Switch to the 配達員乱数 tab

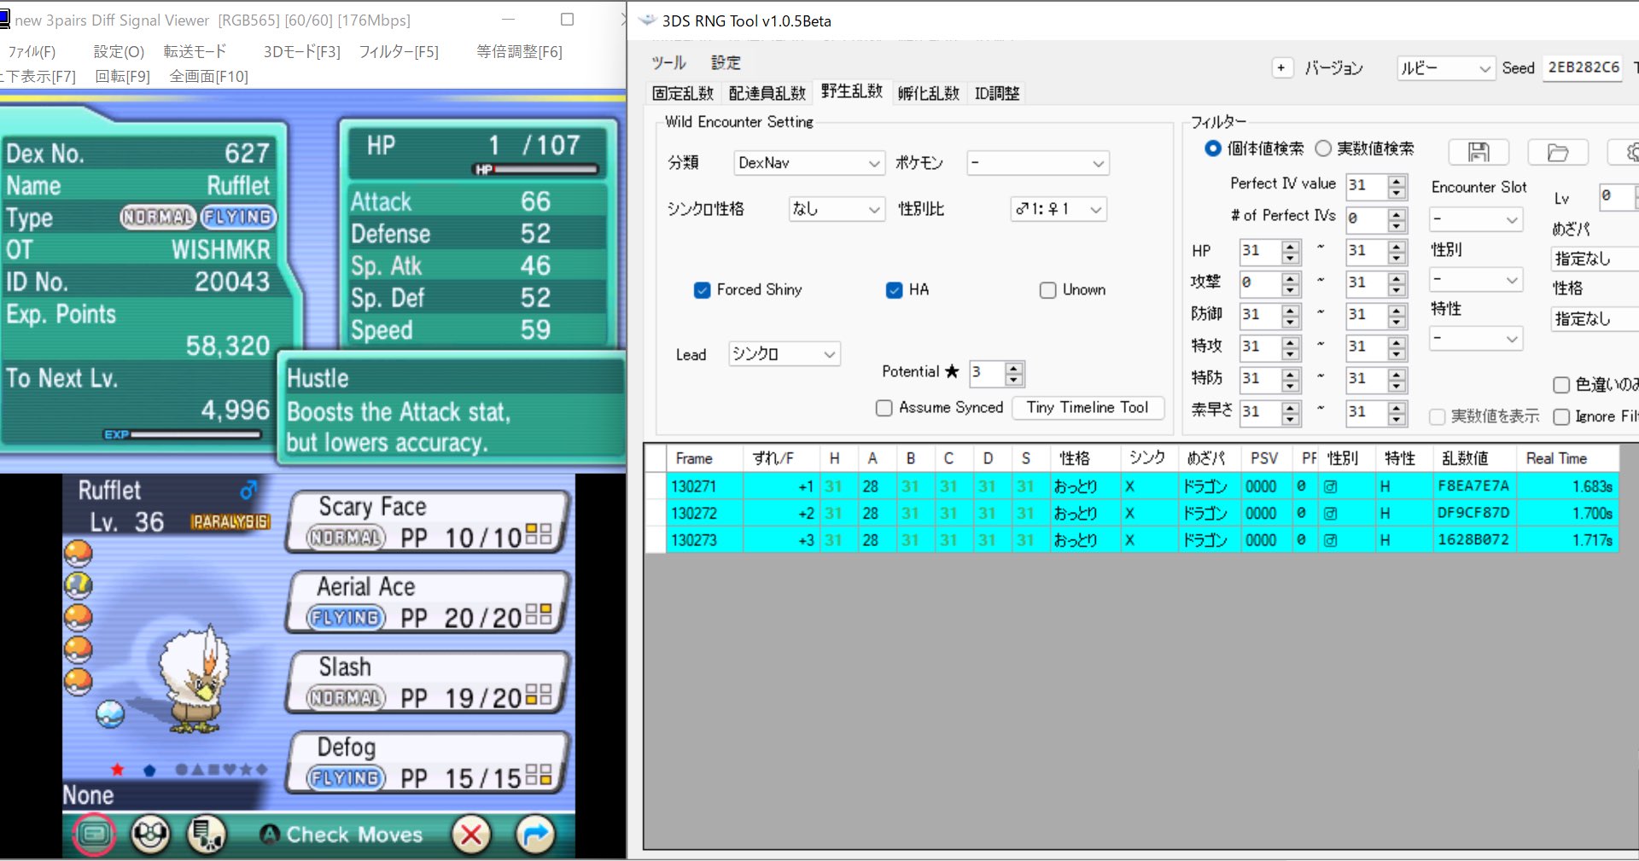(767, 93)
